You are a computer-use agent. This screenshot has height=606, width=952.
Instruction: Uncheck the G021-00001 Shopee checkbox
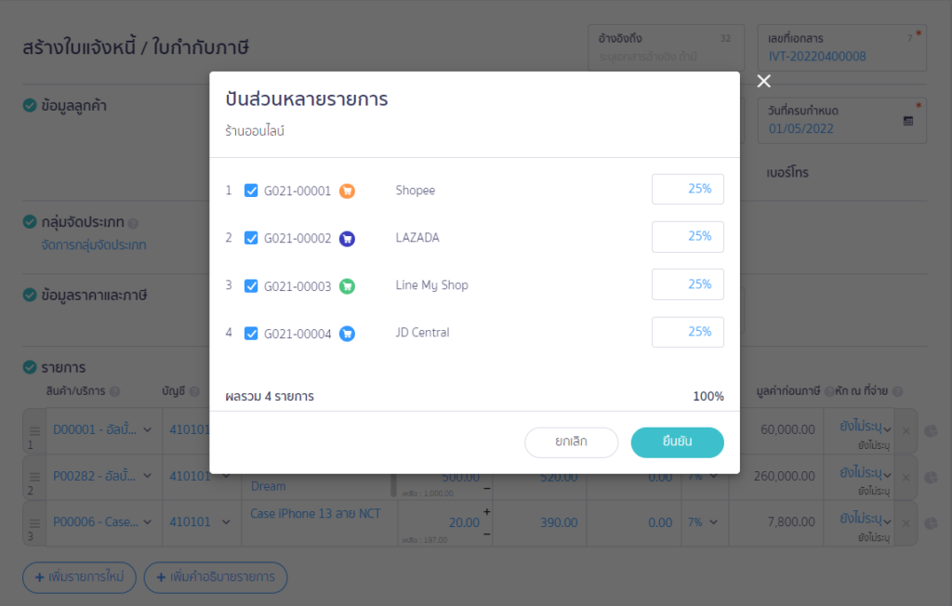tap(251, 191)
